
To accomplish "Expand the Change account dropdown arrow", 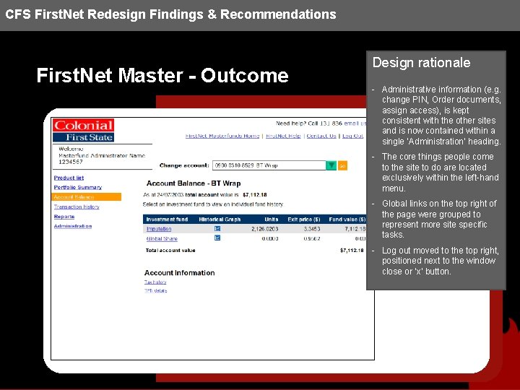I will click(x=331, y=165).
